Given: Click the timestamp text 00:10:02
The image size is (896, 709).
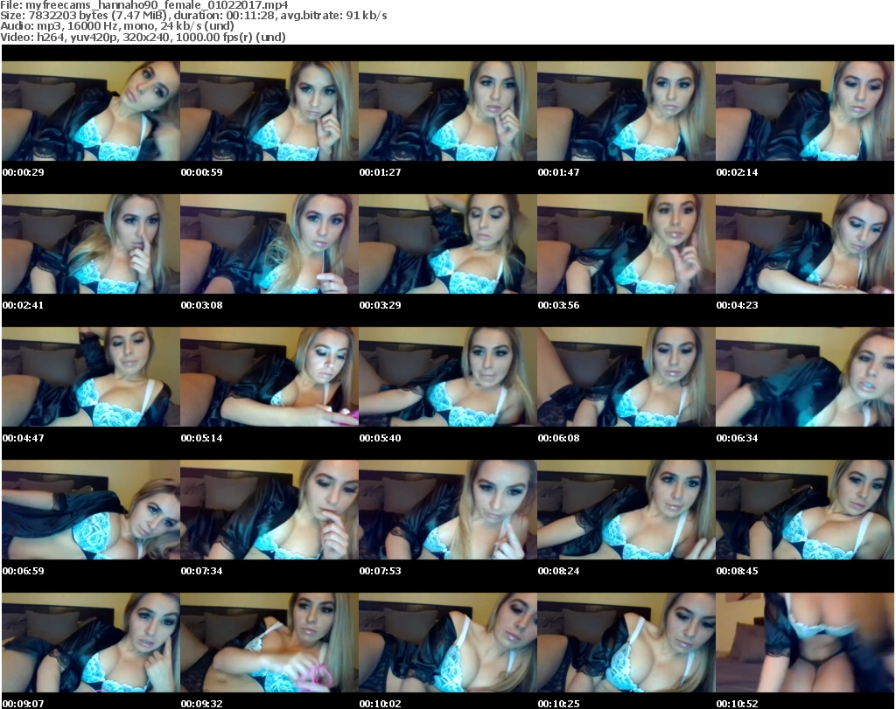Looking at the screenshot, I should pyautogui.click(x=380, y=704).
